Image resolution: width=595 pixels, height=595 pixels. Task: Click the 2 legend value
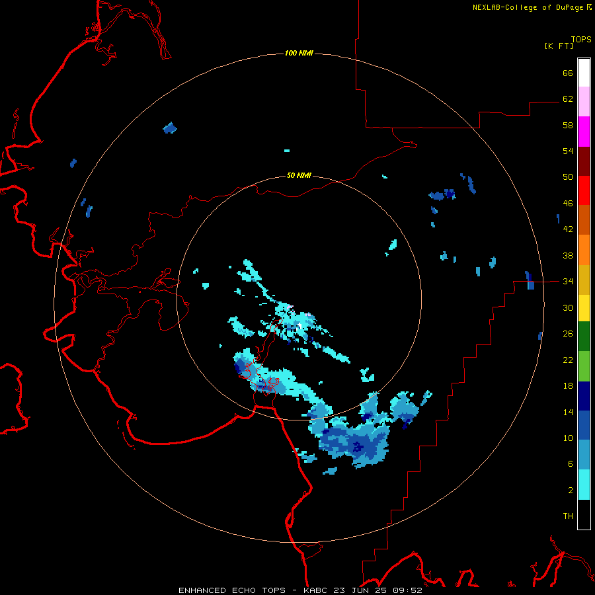point(571,491)
